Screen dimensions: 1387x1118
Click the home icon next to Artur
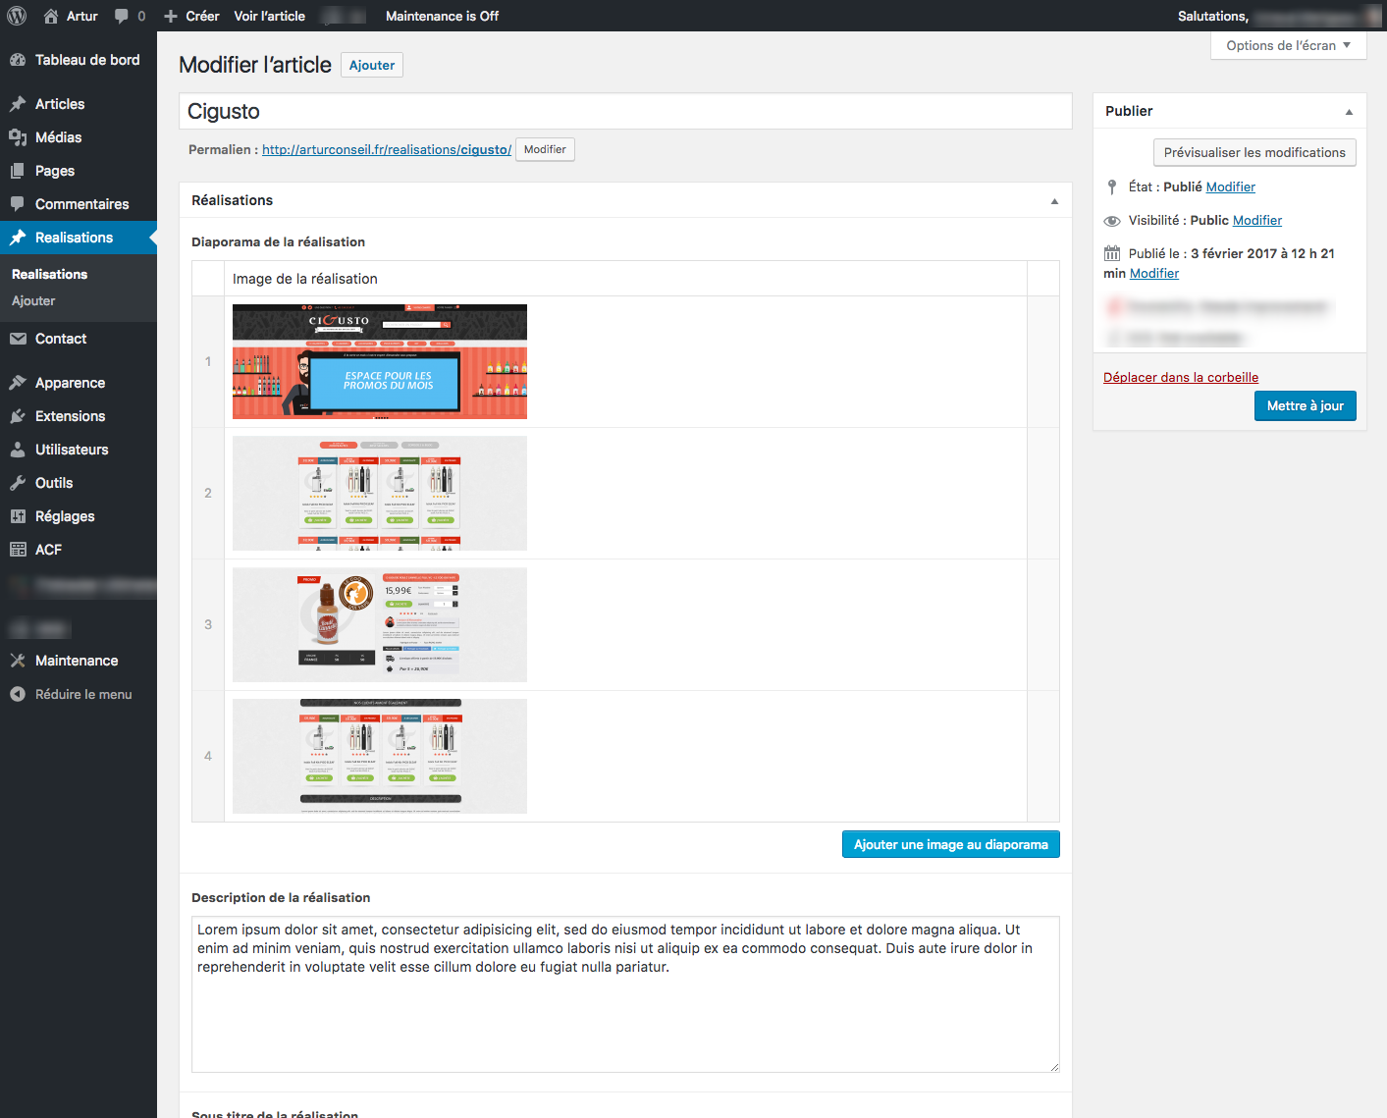(51, 16)
